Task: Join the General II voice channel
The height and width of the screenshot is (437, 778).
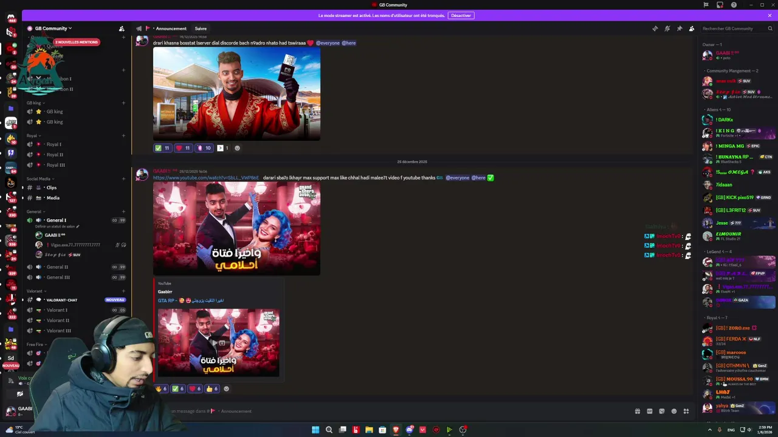Action: pos(76,267)
